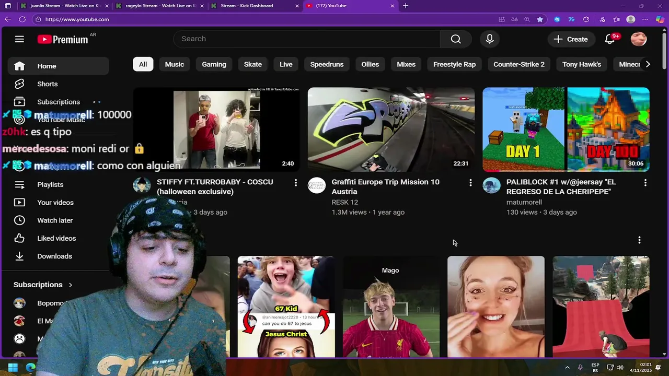Open the translate icon in address bar

[x=514, y=19]
